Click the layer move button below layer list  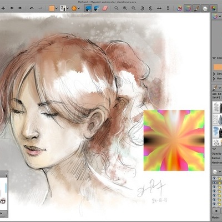tap(216, 211)
